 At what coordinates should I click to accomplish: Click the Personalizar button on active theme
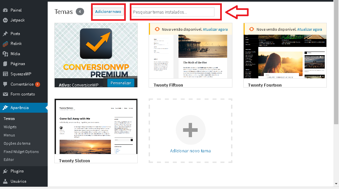[x=121, y=83]
